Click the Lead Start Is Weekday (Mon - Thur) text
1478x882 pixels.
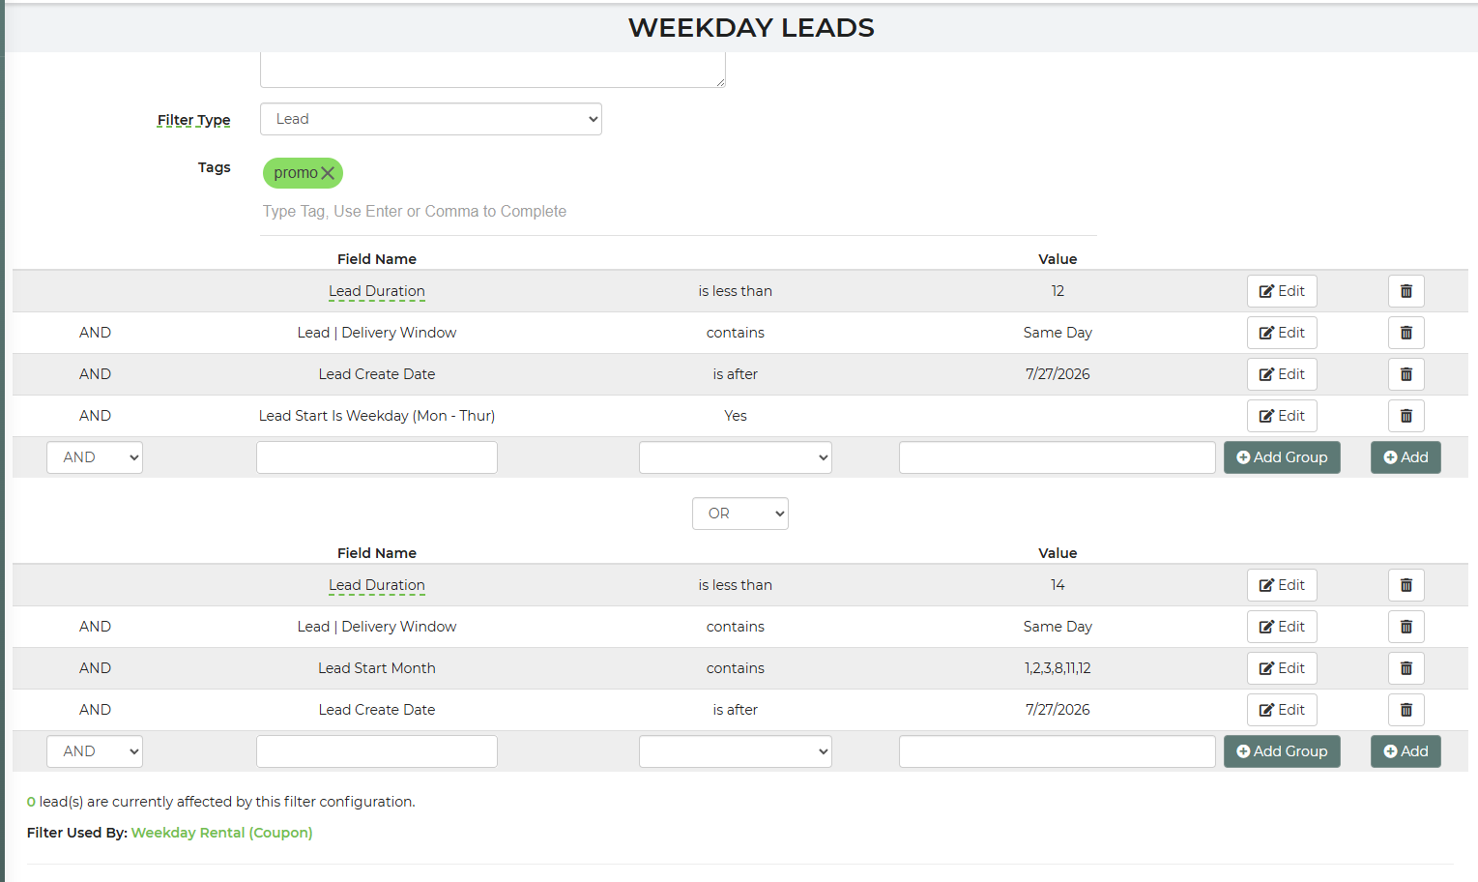pos(377,416)
